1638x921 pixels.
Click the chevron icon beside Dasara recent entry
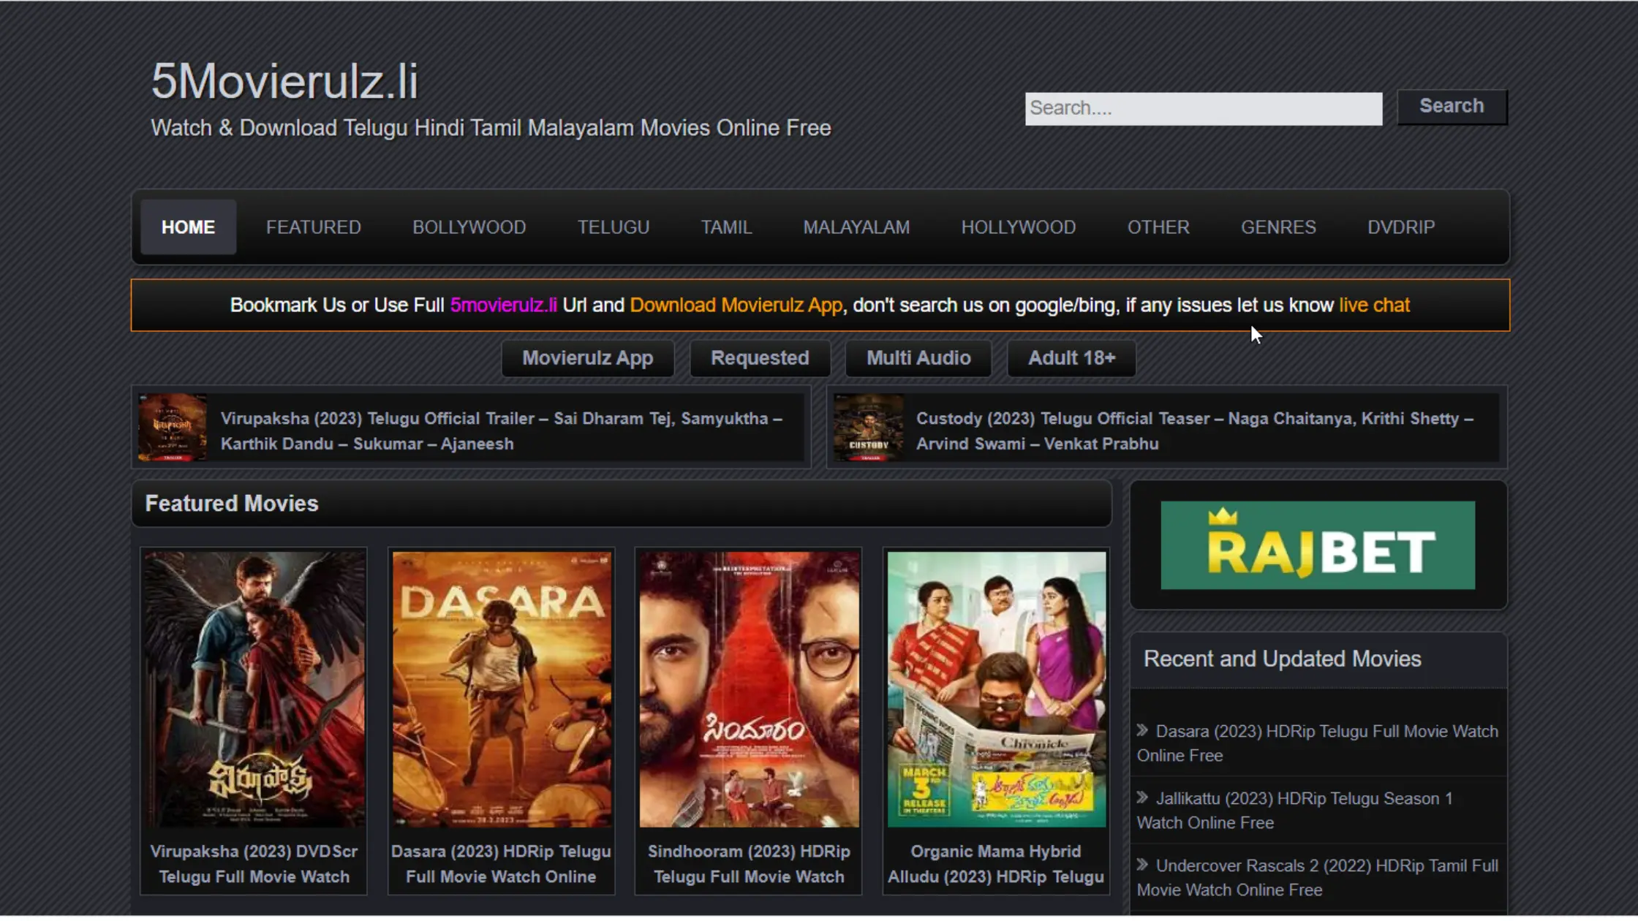click(x=1143, y=730)
